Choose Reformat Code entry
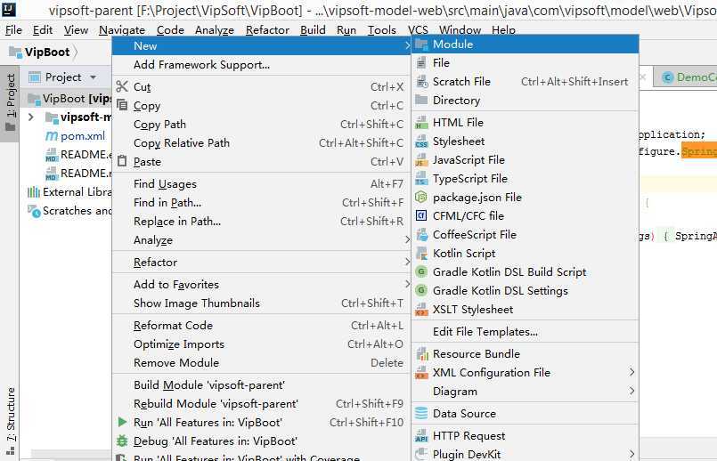The image size is (717, 461). click(261, 326)
